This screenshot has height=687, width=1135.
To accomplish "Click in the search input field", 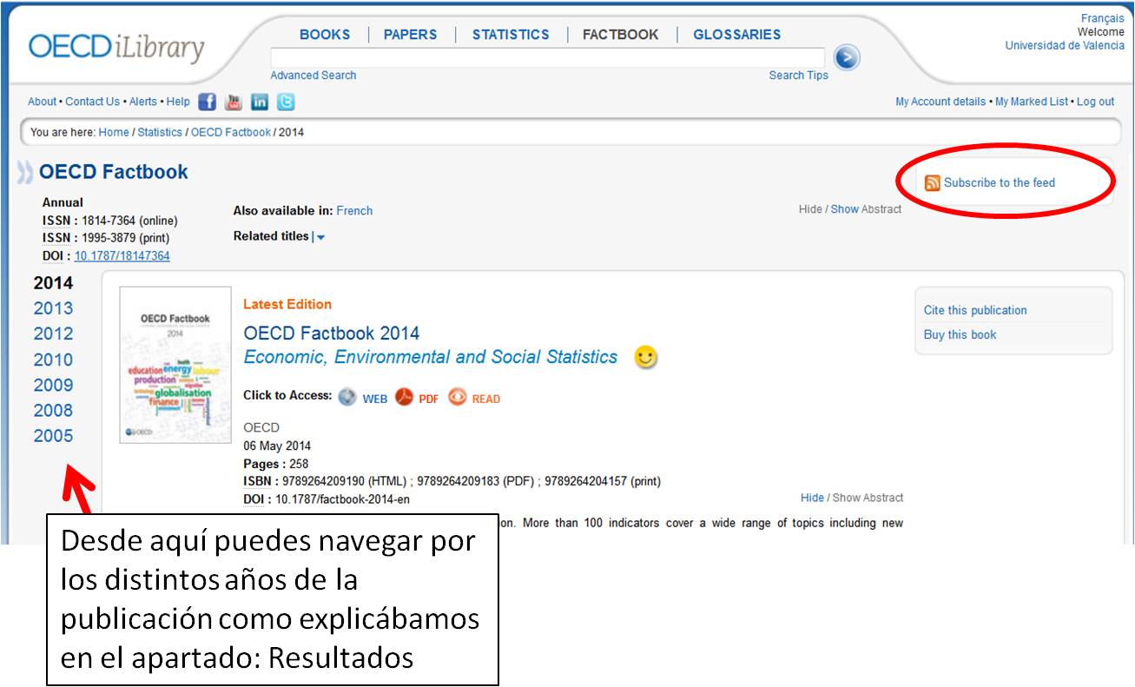I will [547, 57].
